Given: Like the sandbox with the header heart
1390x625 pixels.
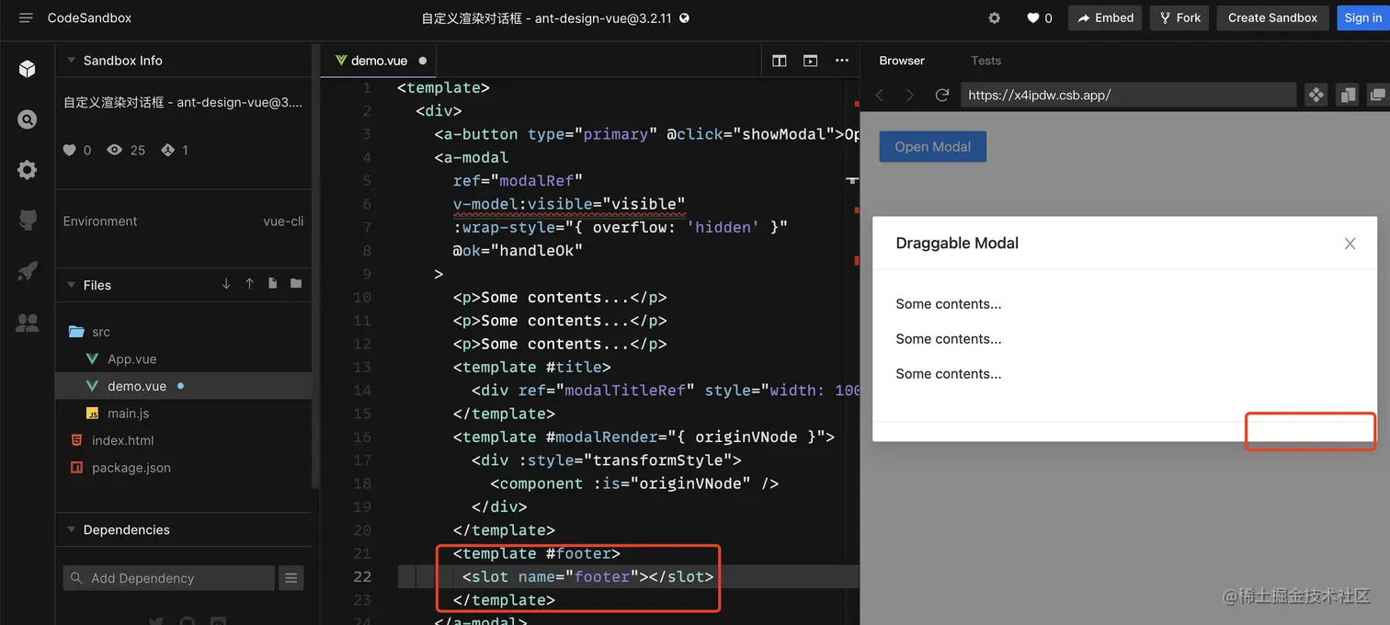Looking at the screenshot, I should coord(1033,17).
